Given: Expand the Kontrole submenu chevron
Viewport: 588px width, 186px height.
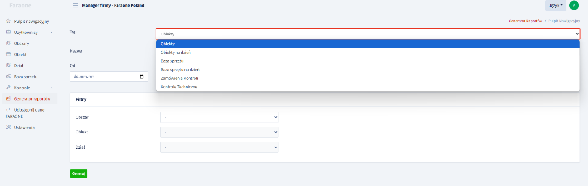Looking at the screenshot, I should [52, 88].
